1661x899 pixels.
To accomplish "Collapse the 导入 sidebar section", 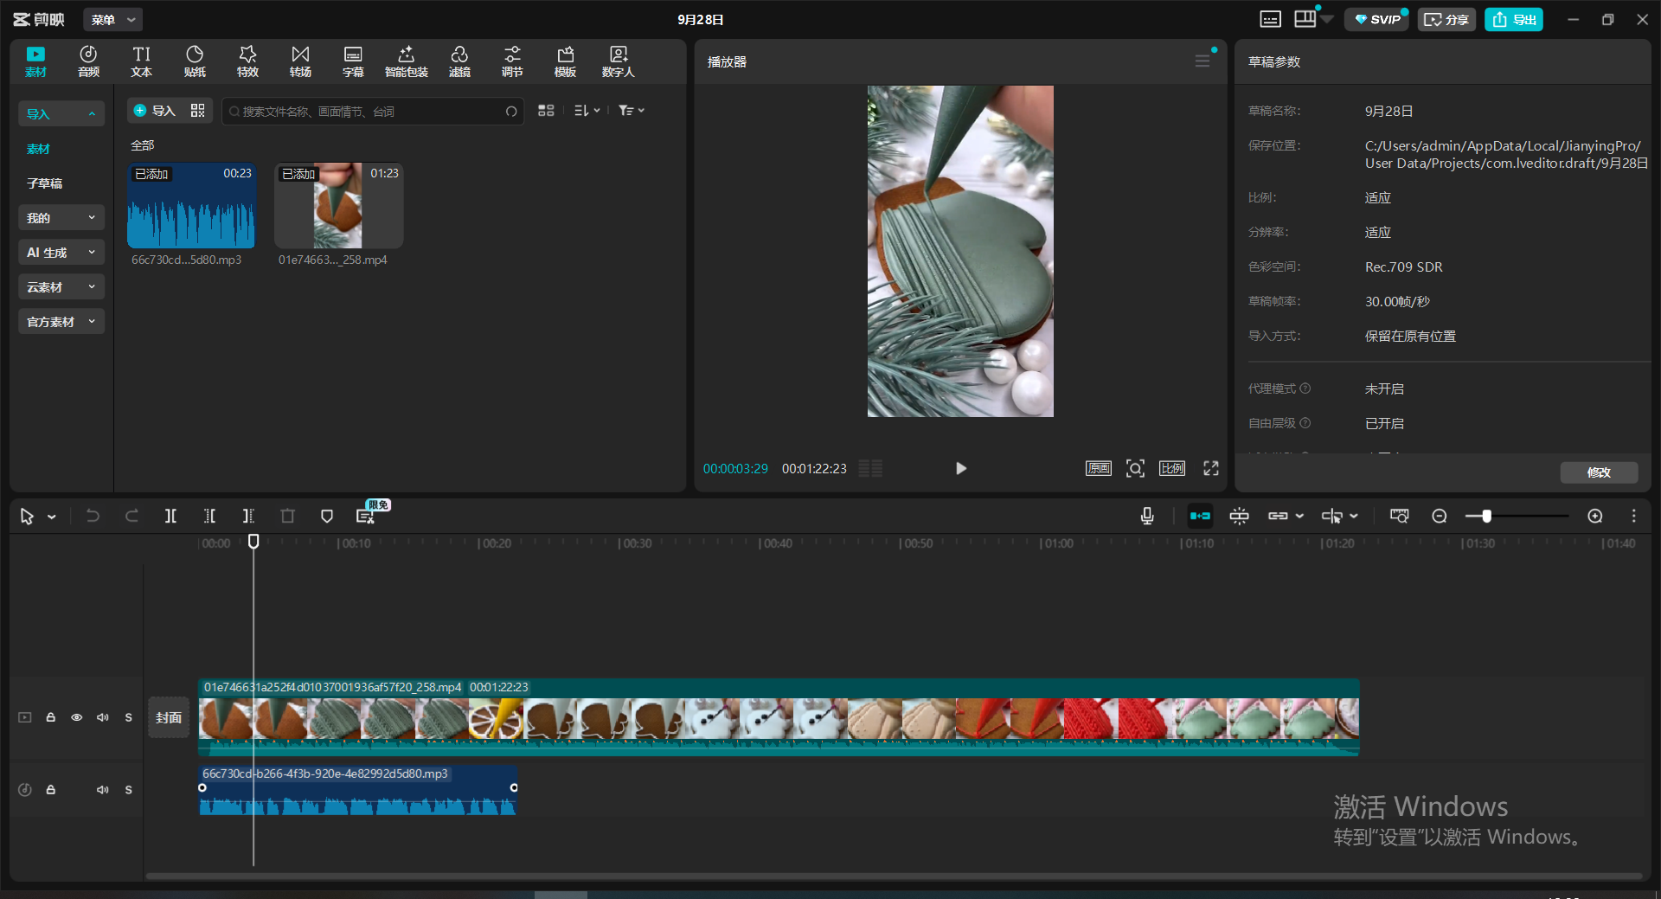I will (x=61, y=113).
